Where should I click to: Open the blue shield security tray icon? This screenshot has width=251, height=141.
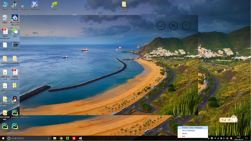pos(212,138)
